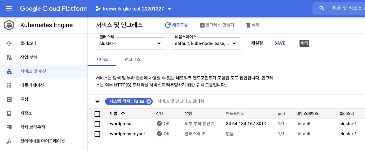365x151 pixels.
Task: Click cluster-1 in the wordpress-mysql row
Action: coord(348,134)
